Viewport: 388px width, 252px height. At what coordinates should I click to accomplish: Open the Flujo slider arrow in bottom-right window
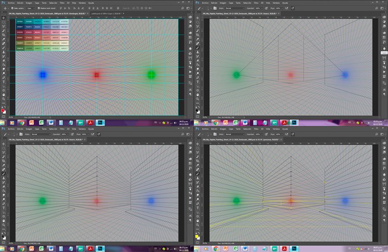click(282, 134)
